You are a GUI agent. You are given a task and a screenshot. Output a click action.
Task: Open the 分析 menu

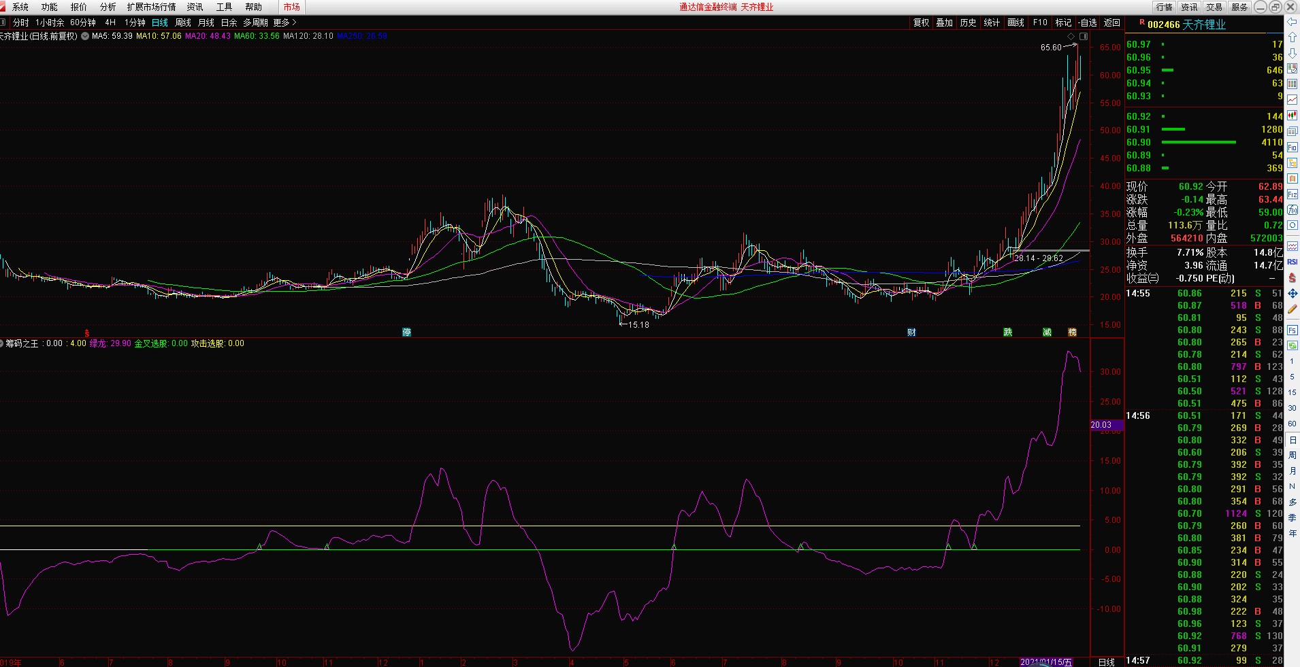pyautogui.click(x=108, y=7)
